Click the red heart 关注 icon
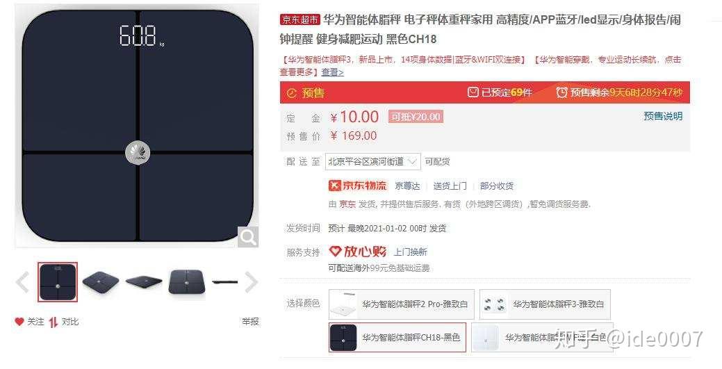Viewport: 722px width, 369px height. pyautogui.click(x=19, y=322)
